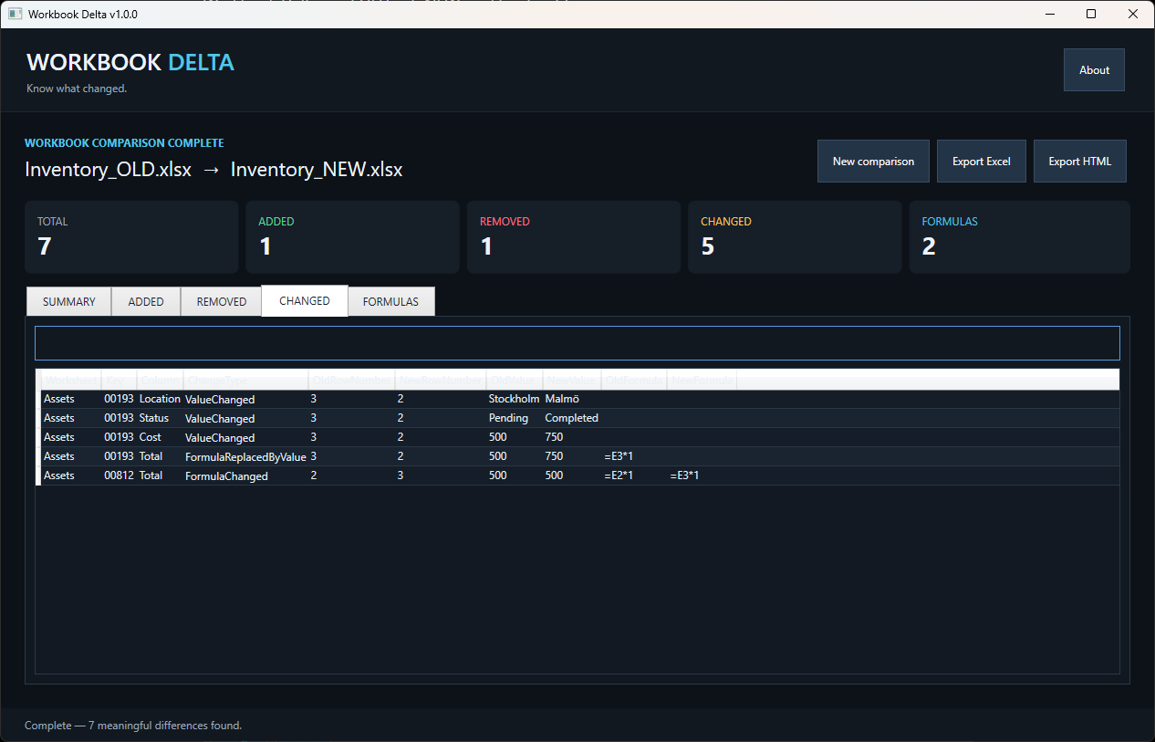
Task: Show the FORMULAS tab
Action: pos(390,301)
